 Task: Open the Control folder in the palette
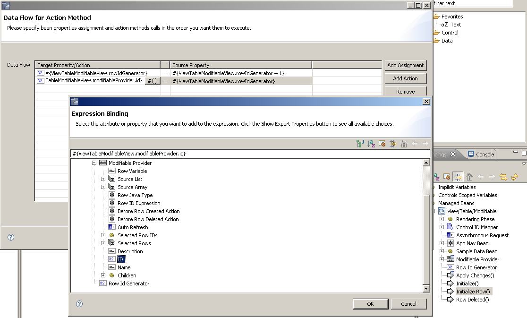tap(450, 33)
